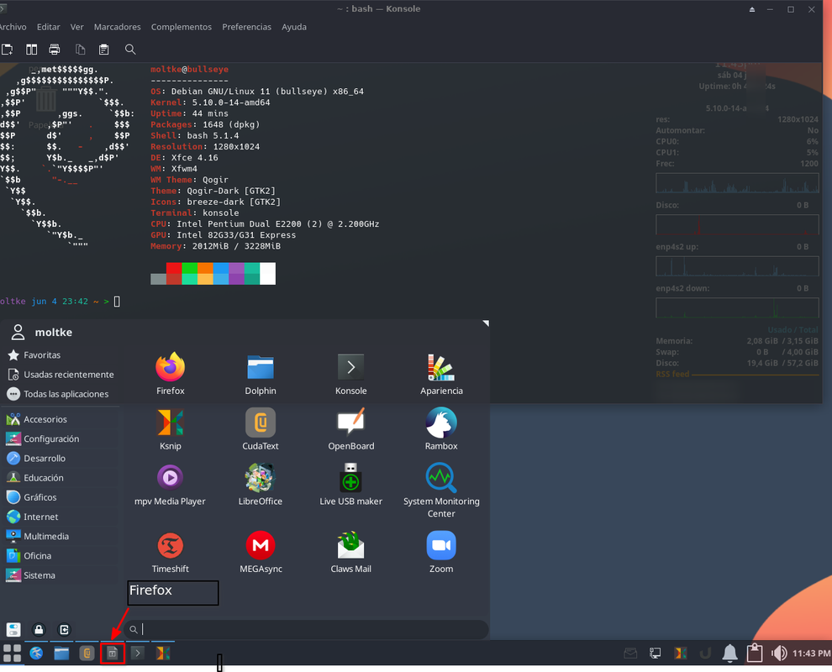
Task: Open mpv Media Player launcher
Action: [x=170, y=484]
